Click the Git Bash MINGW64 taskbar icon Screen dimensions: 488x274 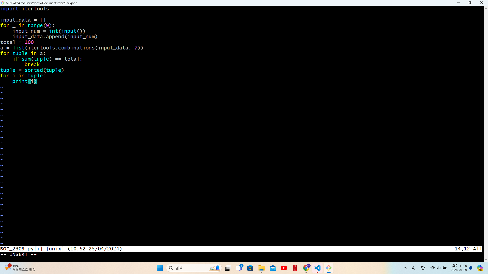coord(329,268)
